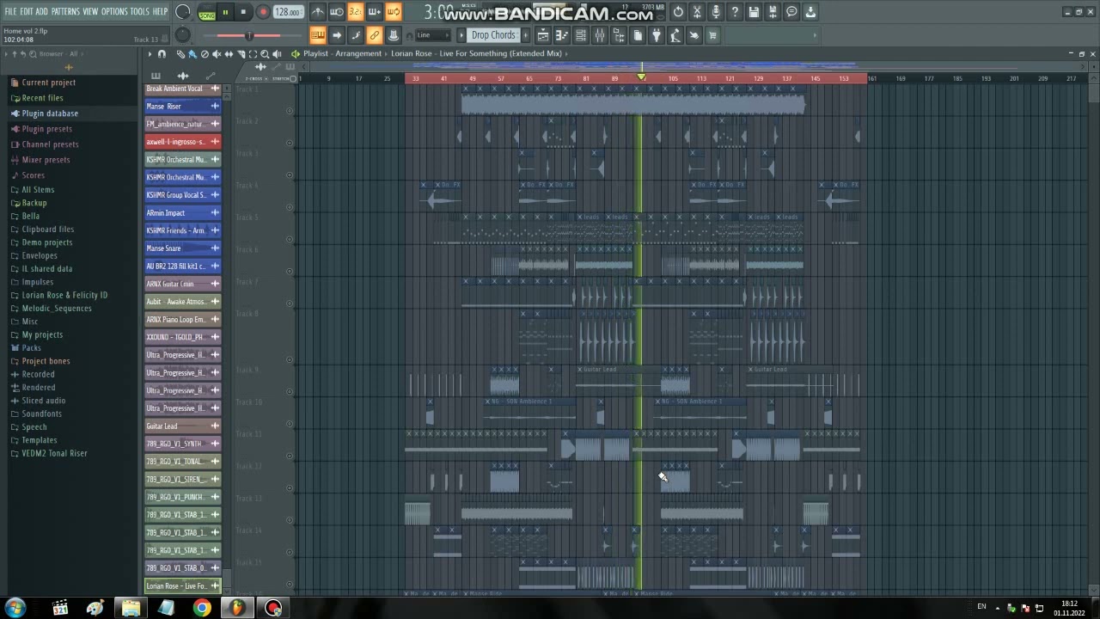1100x619 pixels.
Task: Toggle the playlist magnet snap icon
Action: pyautogui.click(x=162, y=54)
